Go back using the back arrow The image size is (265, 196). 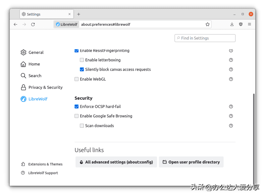pyautogui.click(x=16, y=24)
